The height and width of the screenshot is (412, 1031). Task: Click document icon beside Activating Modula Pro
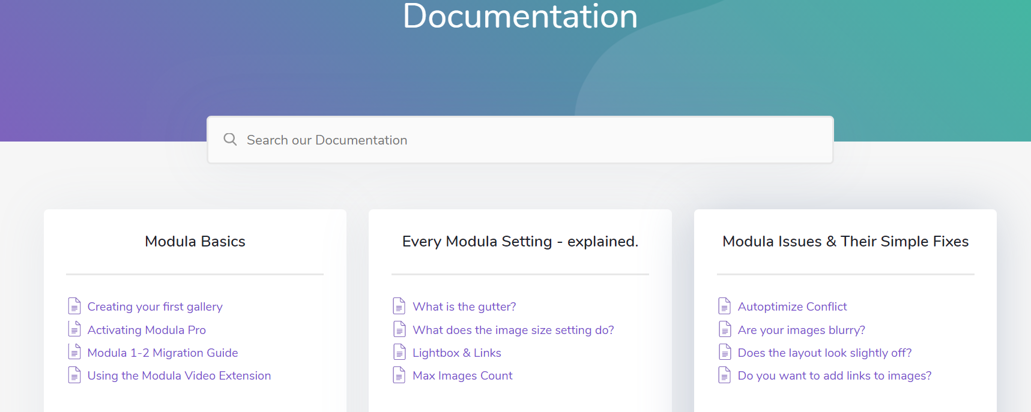pos(74,329)
